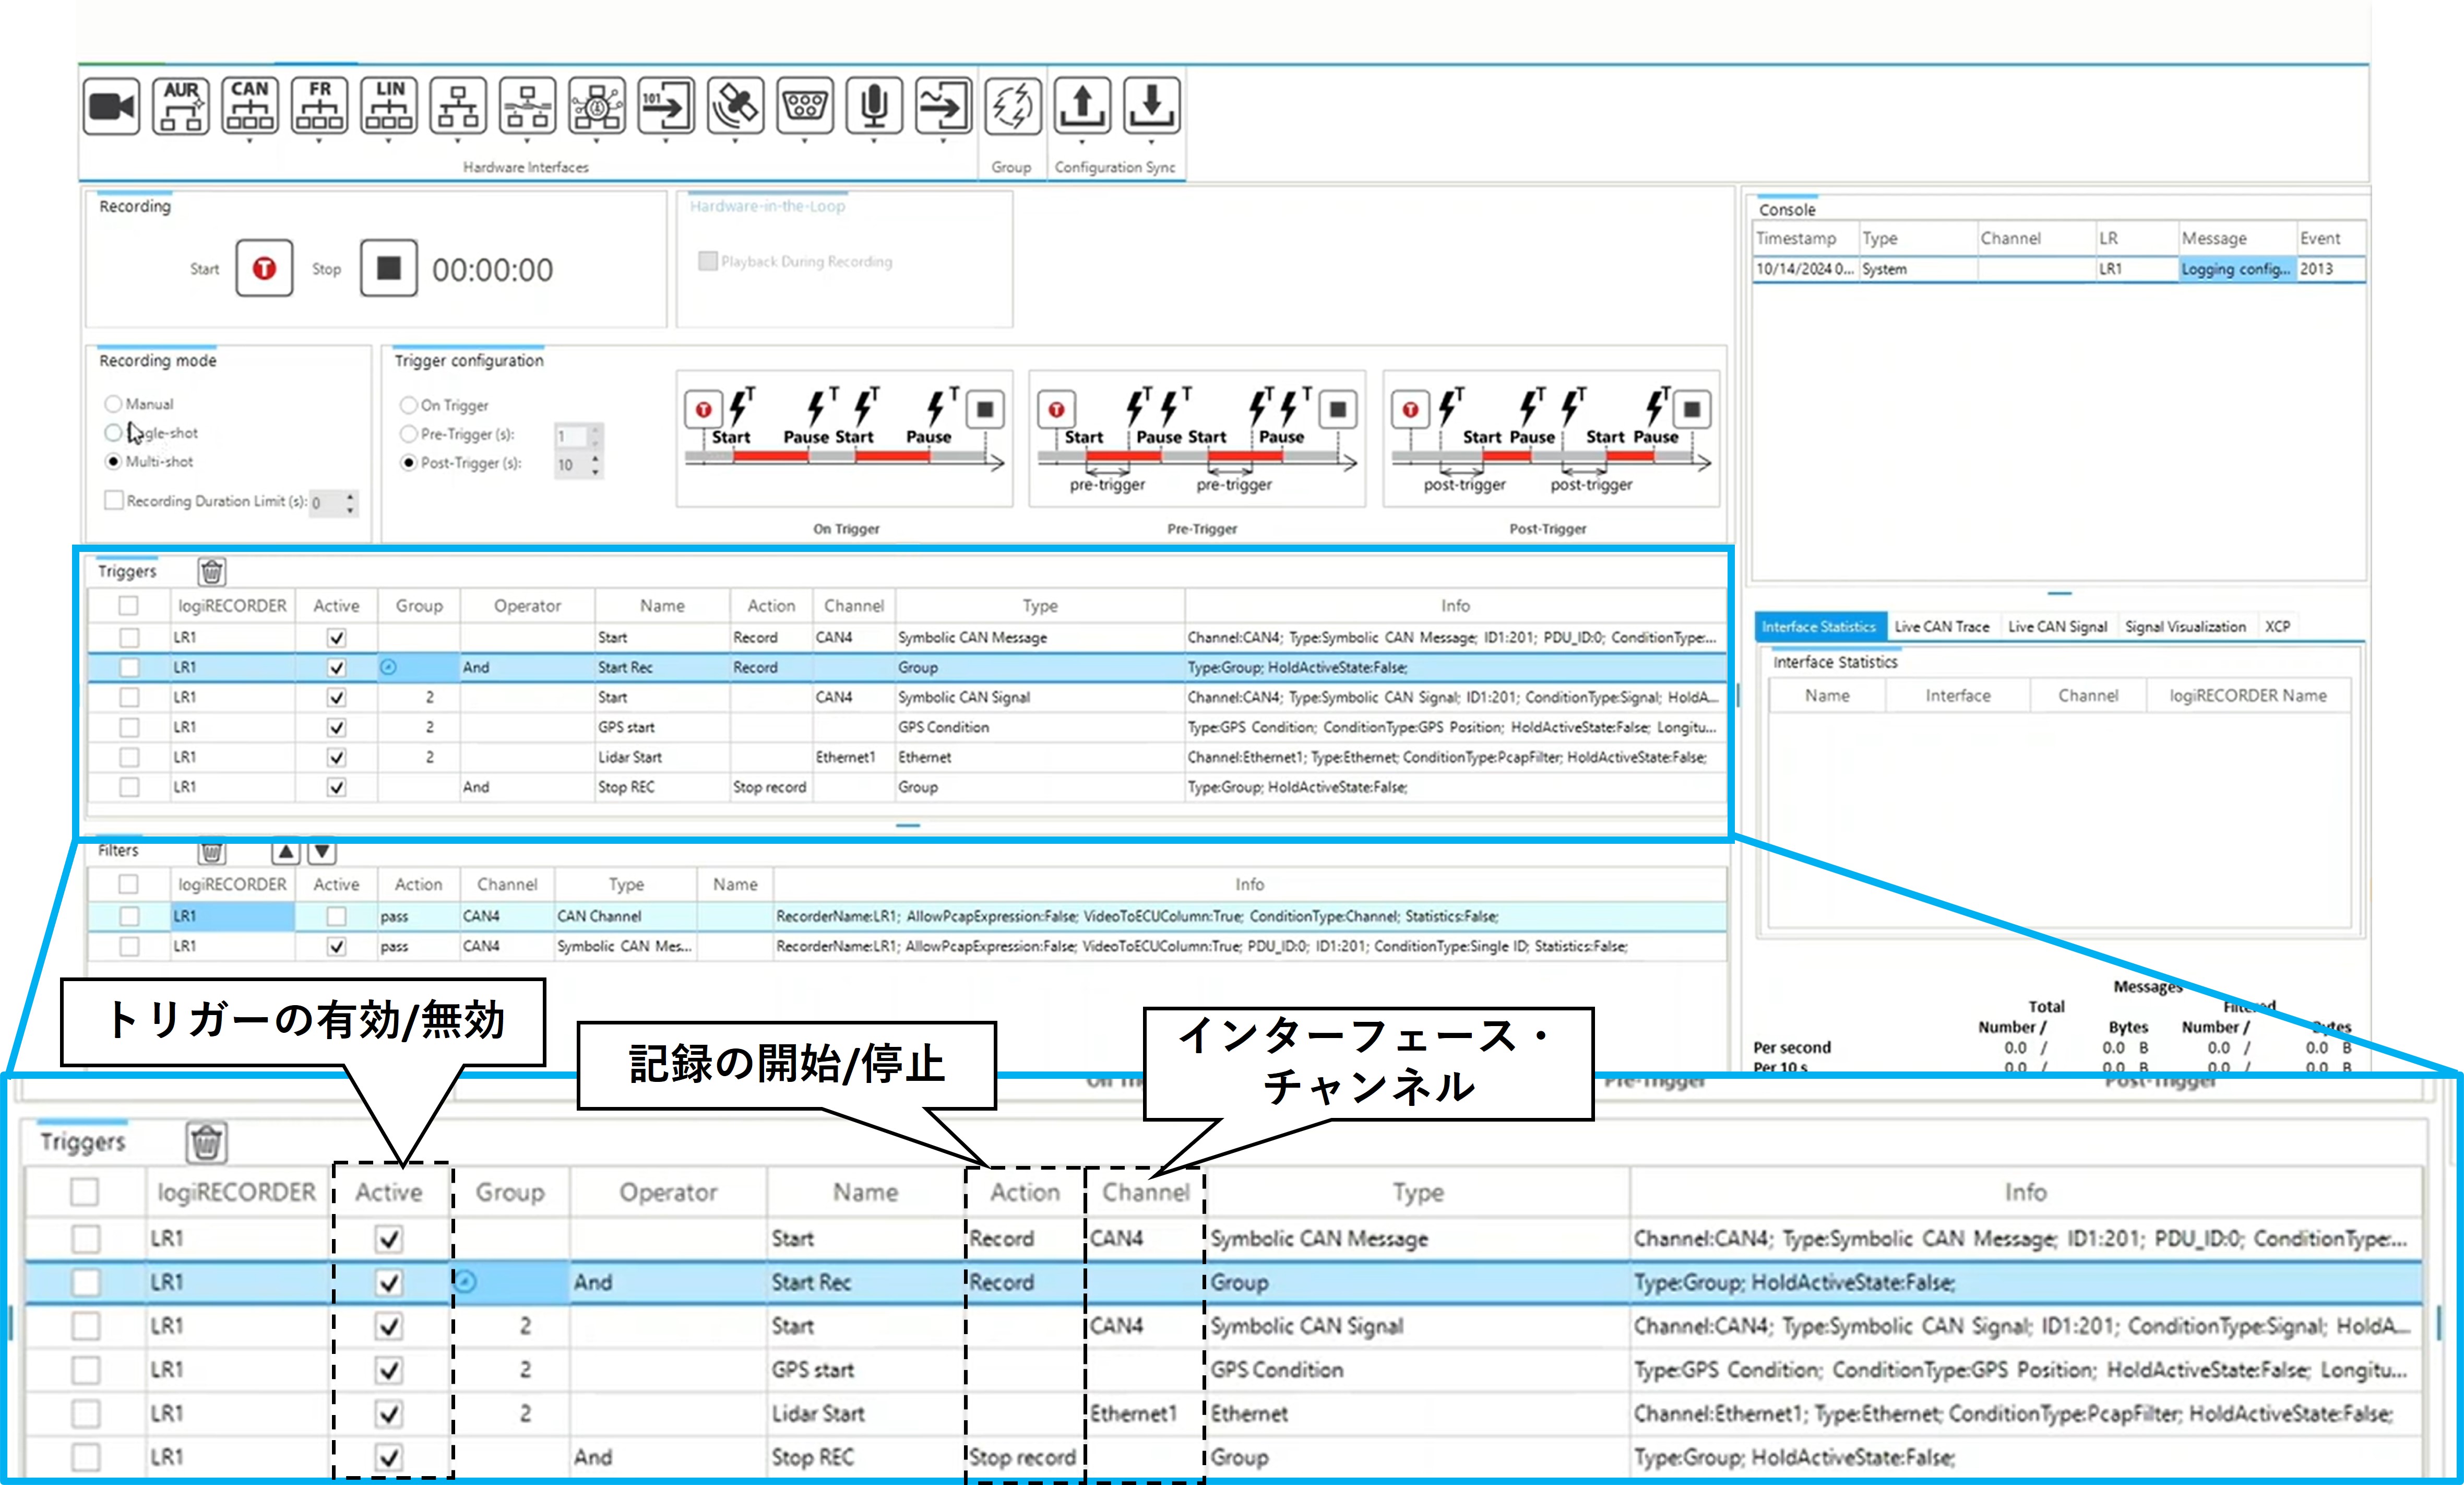Screen dimensions: 2464x1485
Task: Delete filter with the Filters trash icon
Action: 212,853
